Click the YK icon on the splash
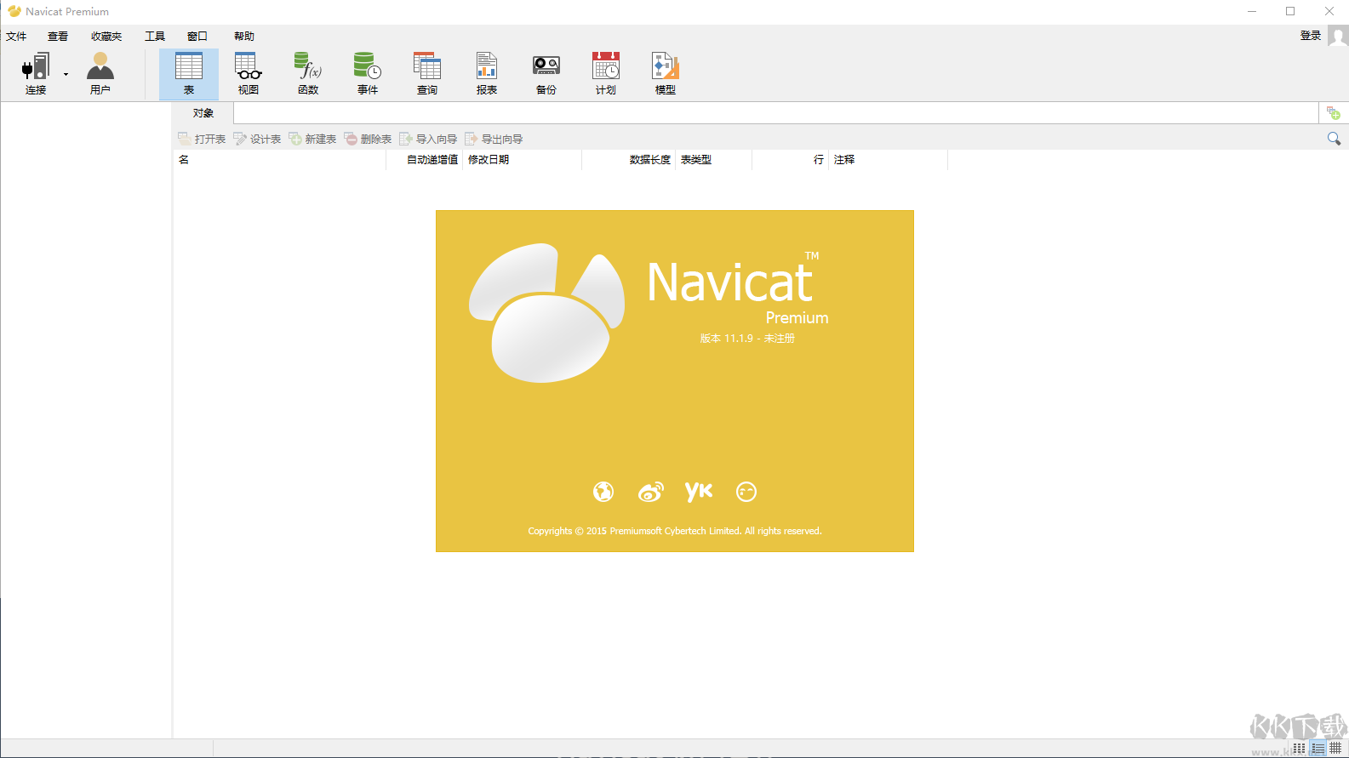 click(699, 491)
